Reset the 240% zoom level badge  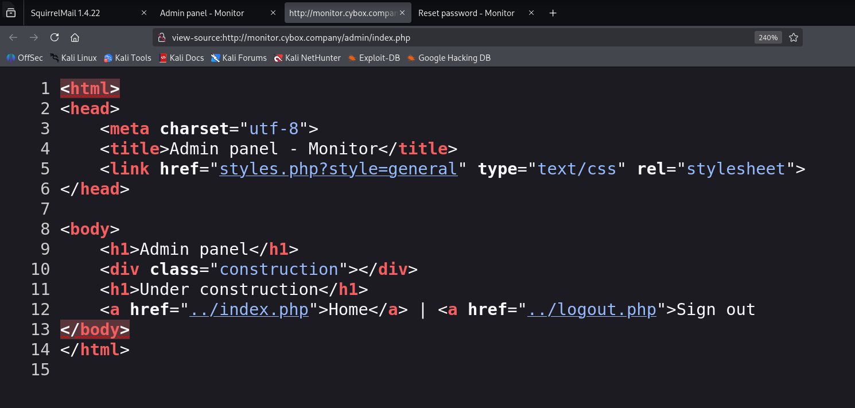pos(768,37)
